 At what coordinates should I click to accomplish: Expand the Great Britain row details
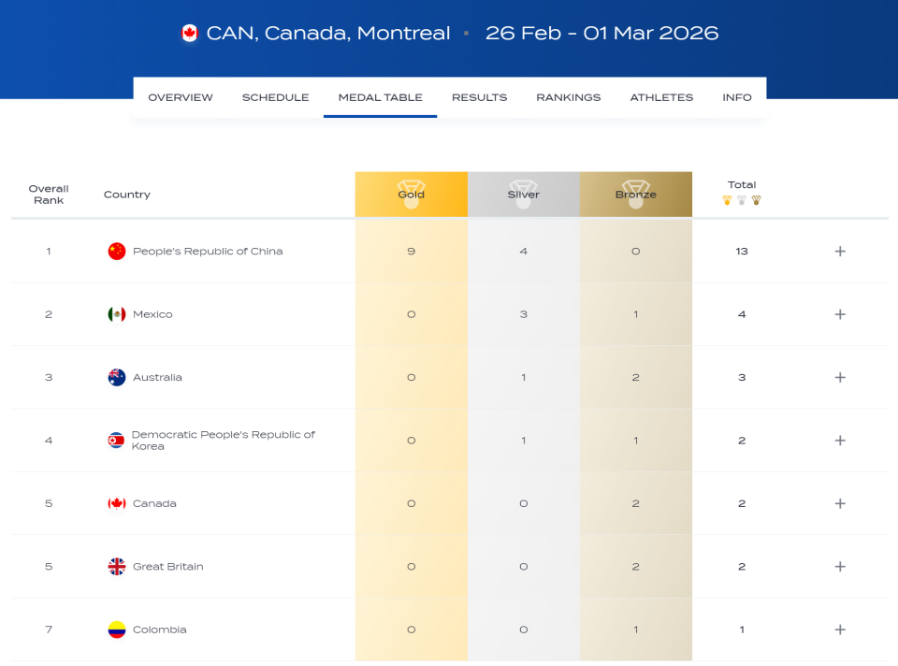click(840, 567)
